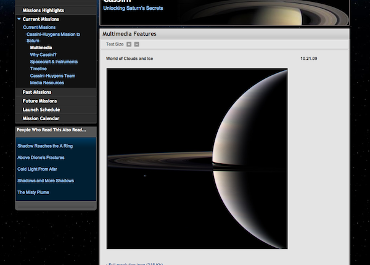Collapse the Current Missions section arrow
Image resolution: width=370 pixels, height=265 pixels.
[19, 19]
